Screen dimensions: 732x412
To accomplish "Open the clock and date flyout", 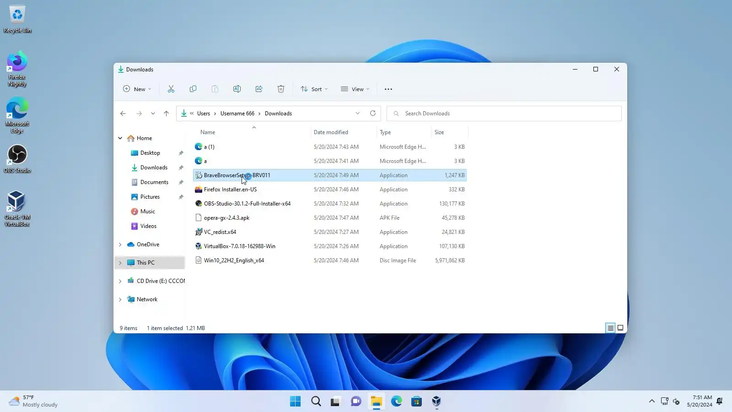I will coord(699,401).
